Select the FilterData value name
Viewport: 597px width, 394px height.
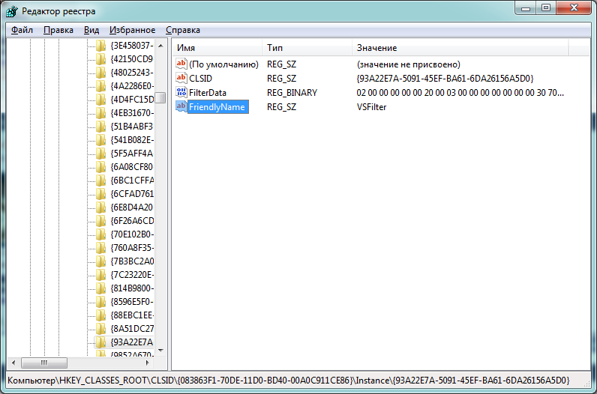tap(208, 92)
